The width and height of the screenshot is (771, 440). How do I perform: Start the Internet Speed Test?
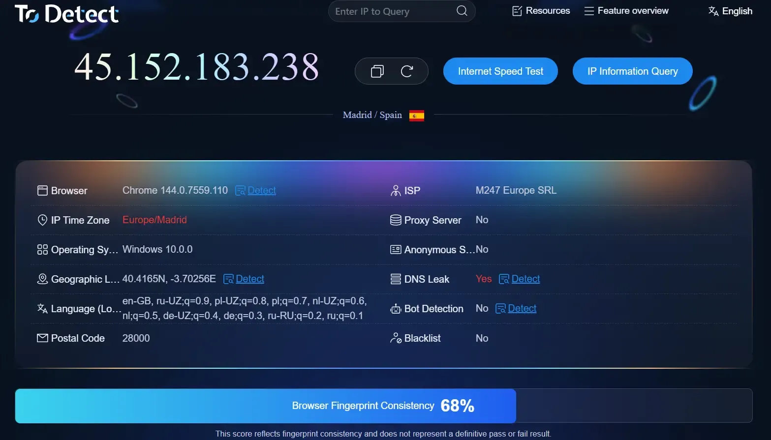pyautogui.click(x=500, y=71)
